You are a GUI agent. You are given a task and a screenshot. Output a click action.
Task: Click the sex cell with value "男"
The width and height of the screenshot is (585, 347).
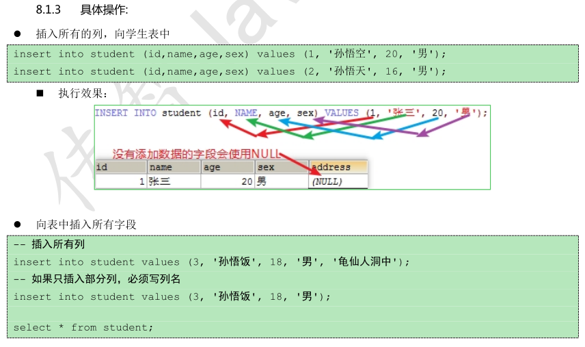[282, 181]
